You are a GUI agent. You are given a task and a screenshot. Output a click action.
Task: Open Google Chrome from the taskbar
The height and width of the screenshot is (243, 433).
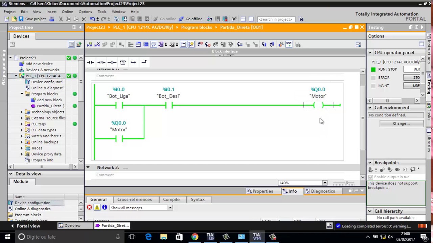pos(195,237)
